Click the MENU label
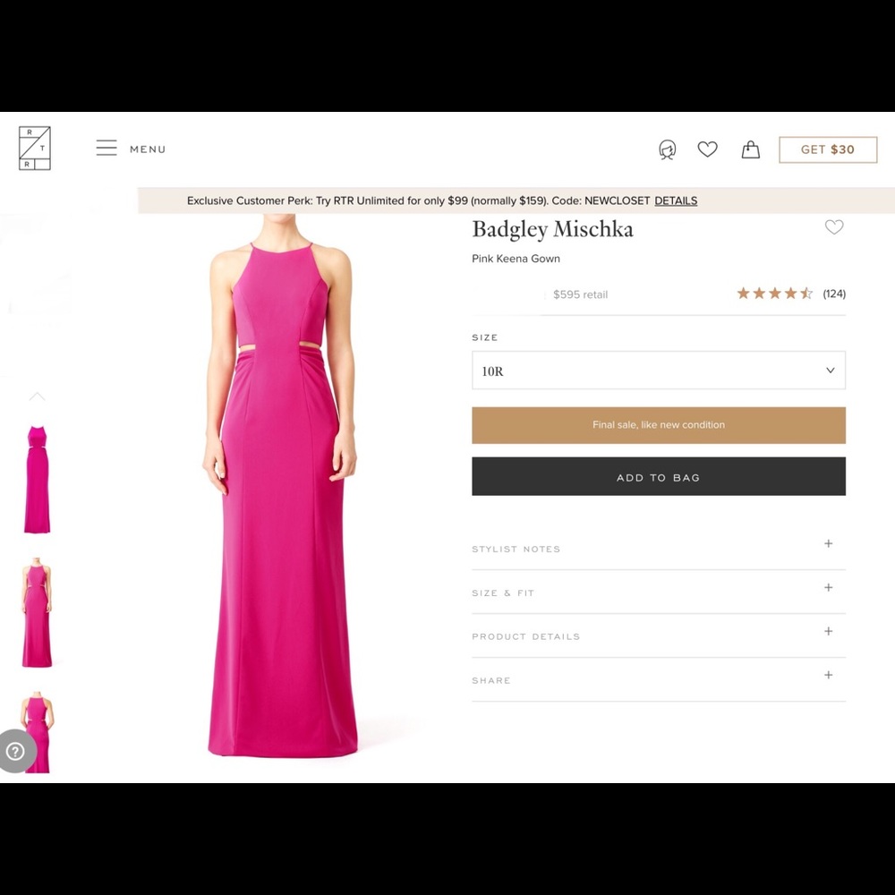 tap(148, 149)
